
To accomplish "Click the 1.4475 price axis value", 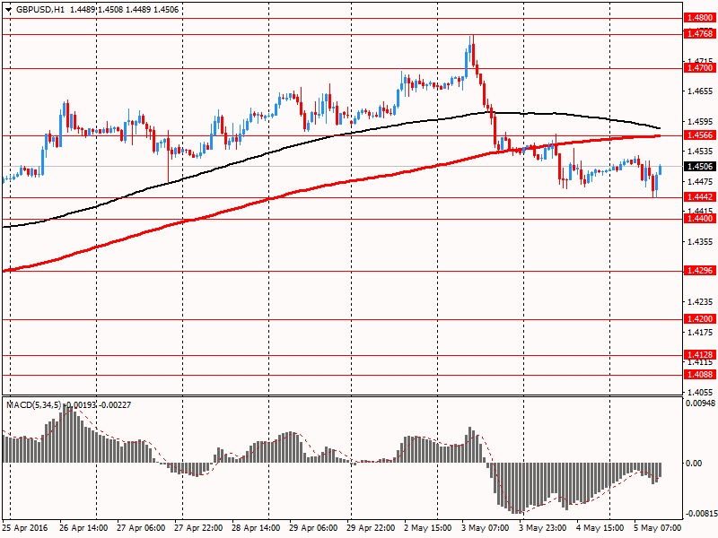I will pyautogui.click(x=701, y=182).
